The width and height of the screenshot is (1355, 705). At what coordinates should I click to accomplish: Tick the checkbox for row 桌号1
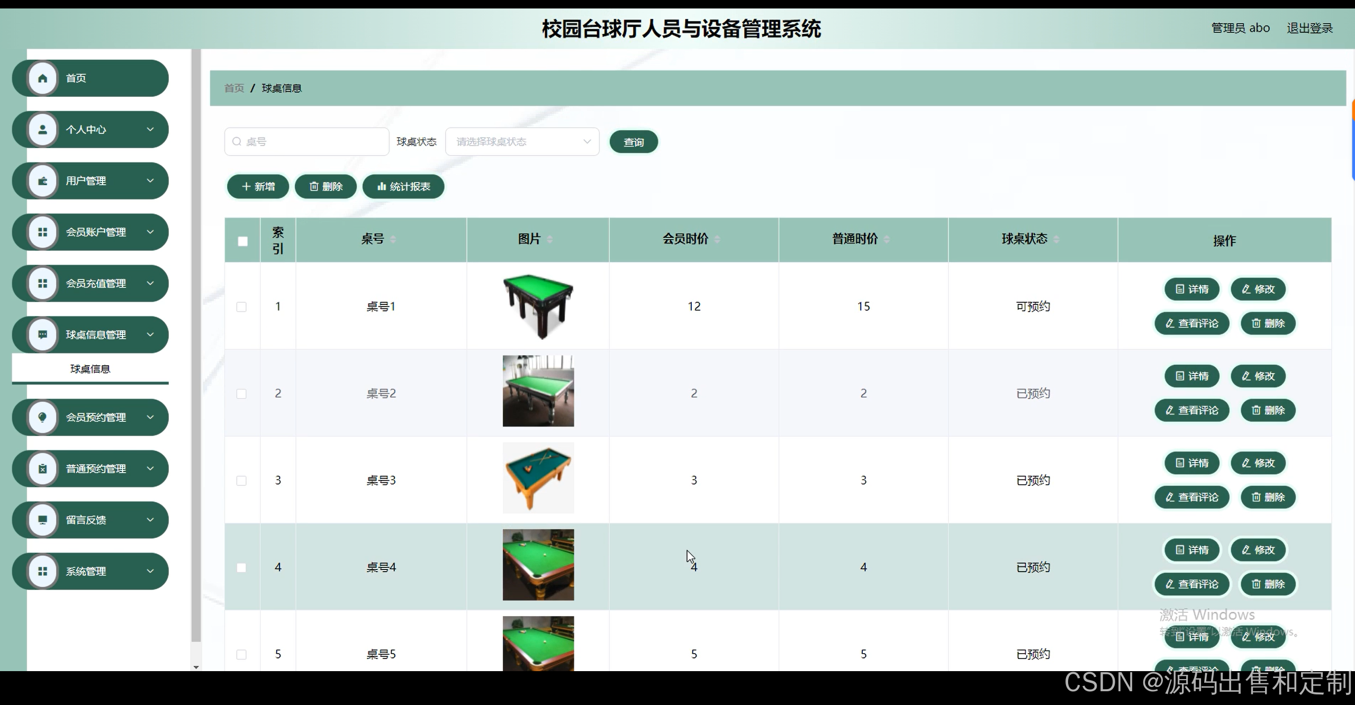[x=241, y=307]
